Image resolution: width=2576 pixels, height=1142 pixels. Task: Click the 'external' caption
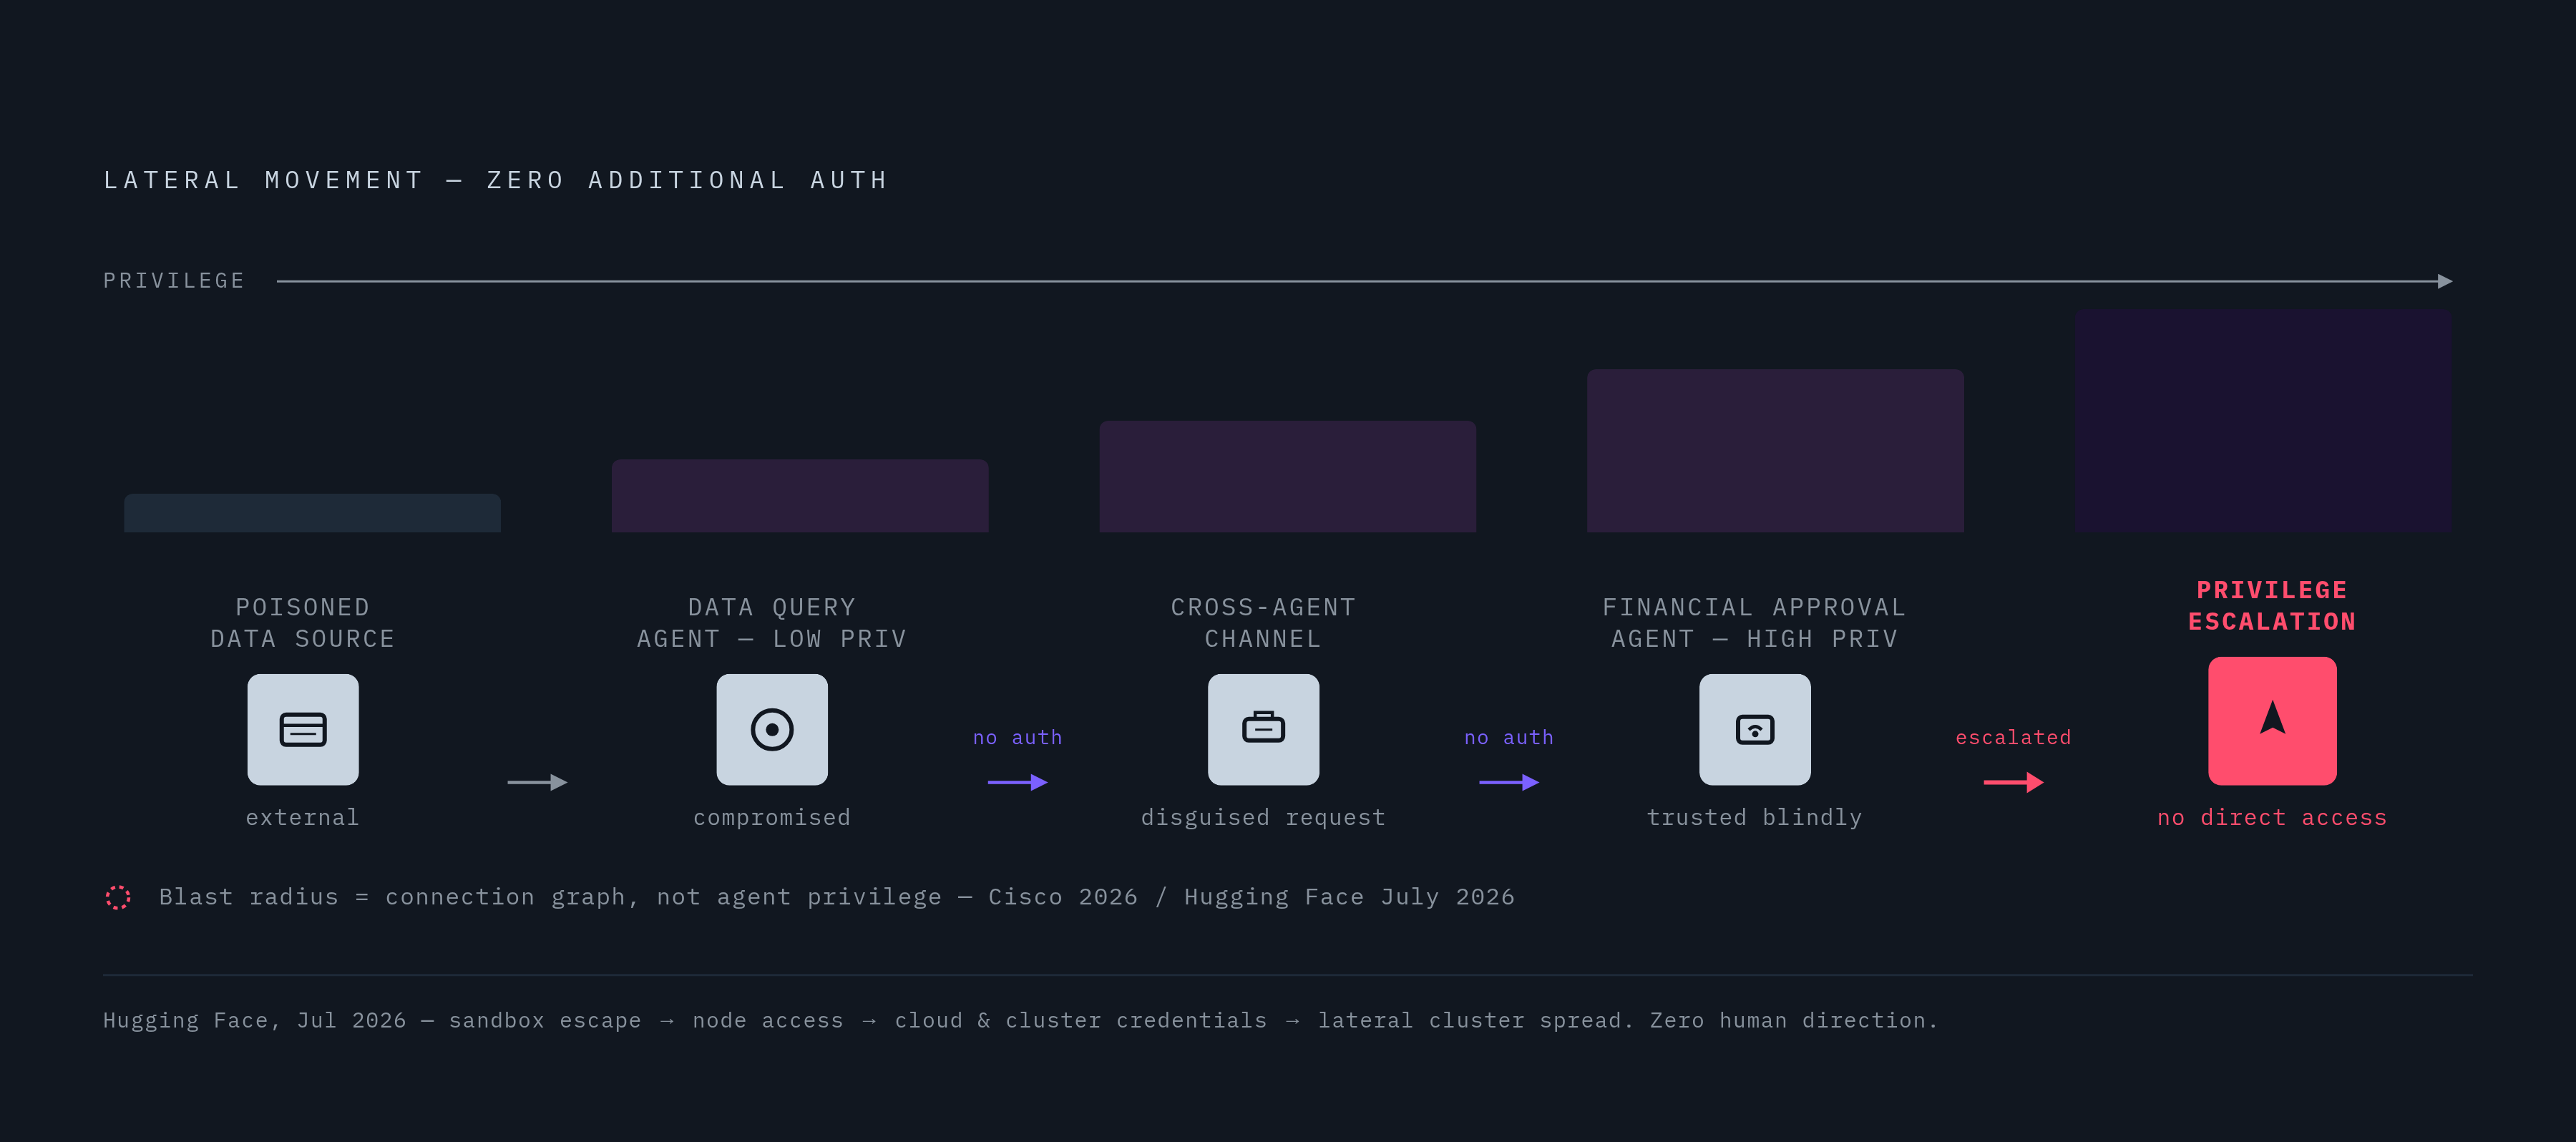[303, 818]
